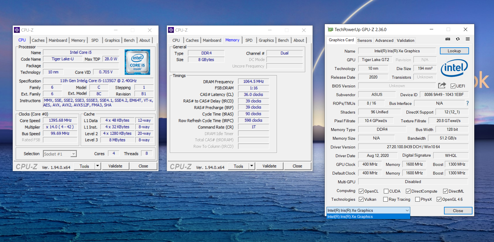The width and height of the screenshot is (494, 242).
Task: Open GPU-Z hamburger menu icon
Action: pyautogui.click(x=468, y=39)
